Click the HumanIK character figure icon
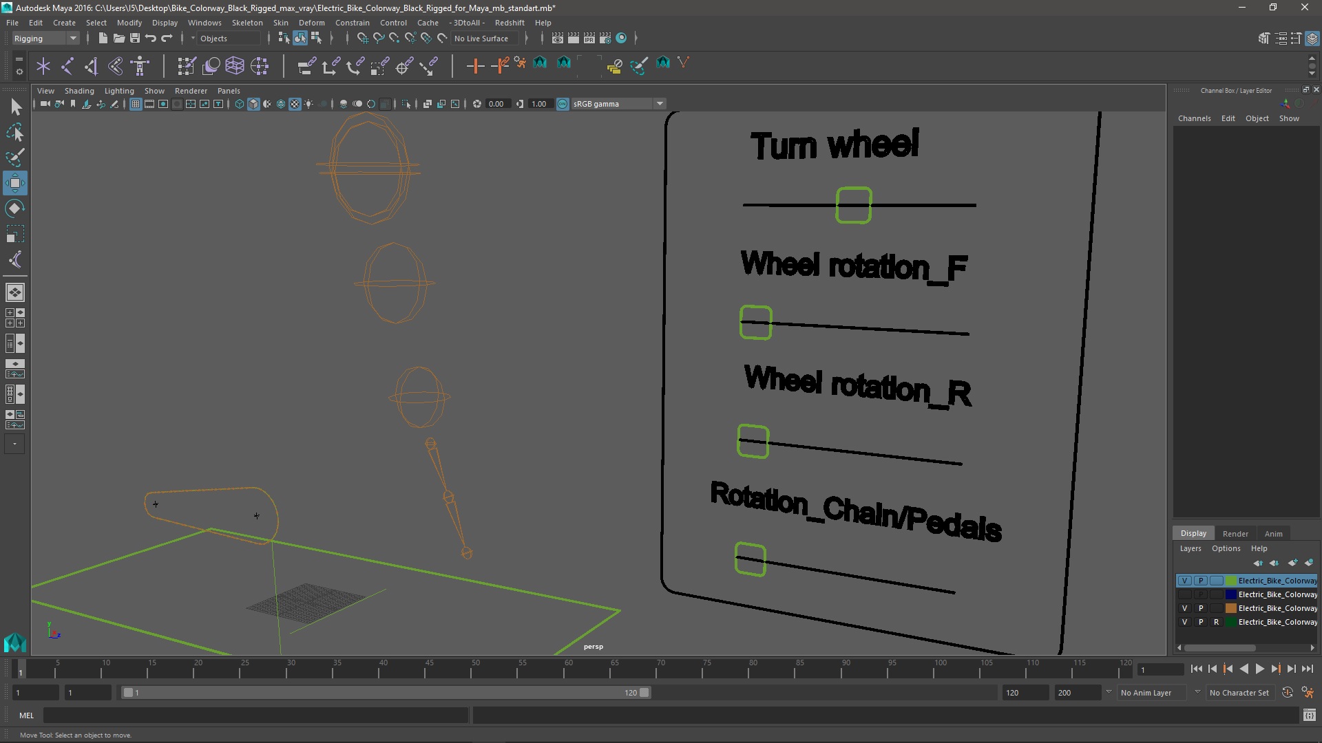The height and width of the screenshot is (743, 1322). 140,66
